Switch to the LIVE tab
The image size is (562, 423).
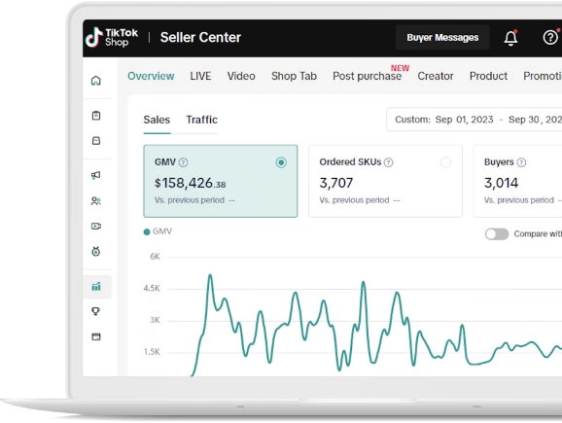point(200,76)
